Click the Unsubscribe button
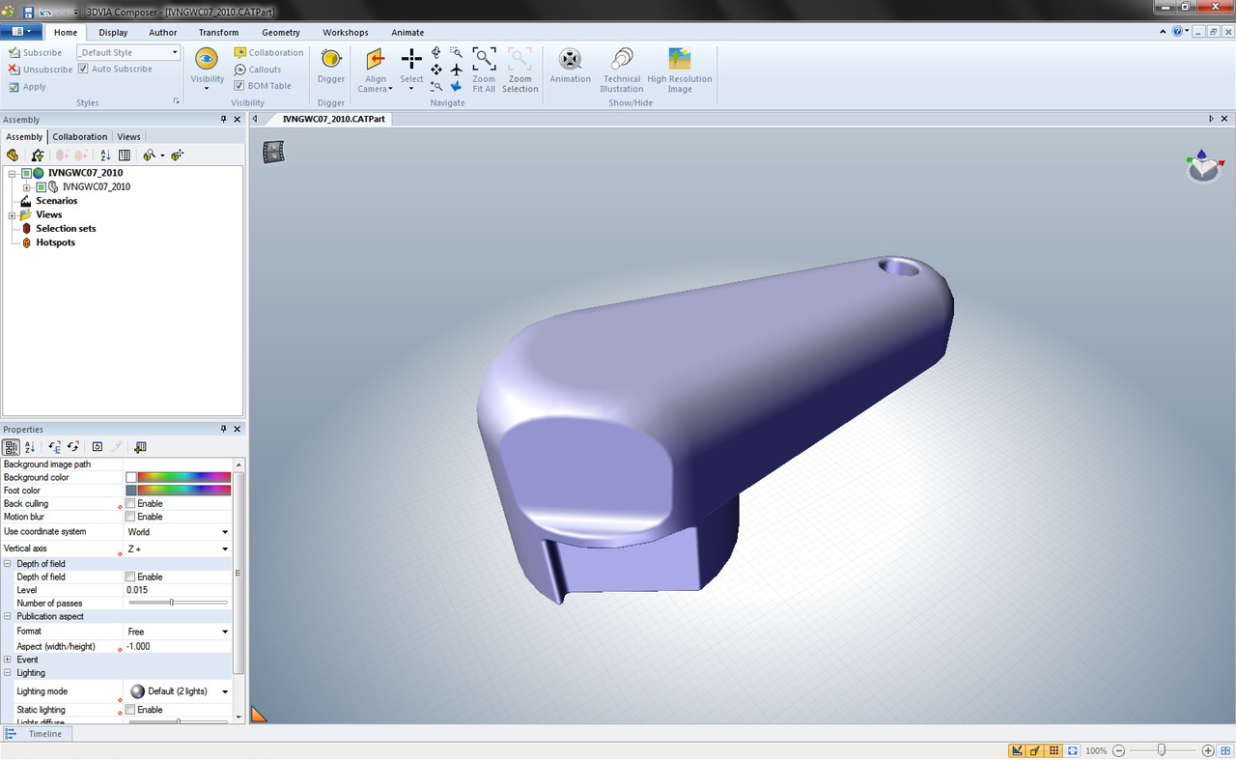 (41, 70)
